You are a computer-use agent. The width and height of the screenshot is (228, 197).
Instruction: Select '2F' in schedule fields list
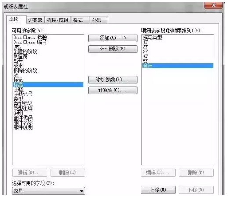click(x=177, y=47)
